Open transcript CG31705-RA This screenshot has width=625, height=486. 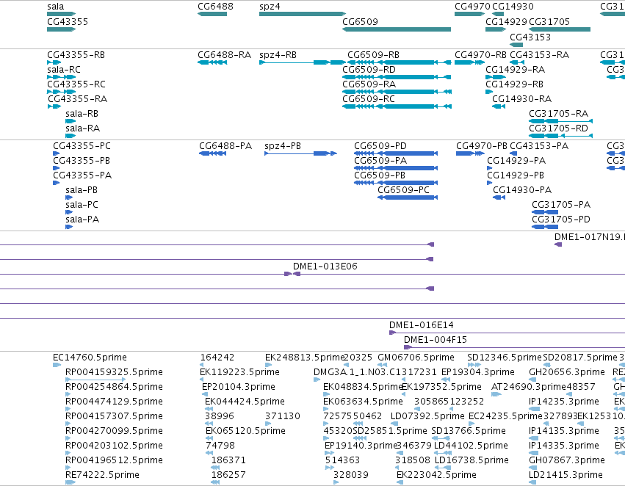pos(560,121)
